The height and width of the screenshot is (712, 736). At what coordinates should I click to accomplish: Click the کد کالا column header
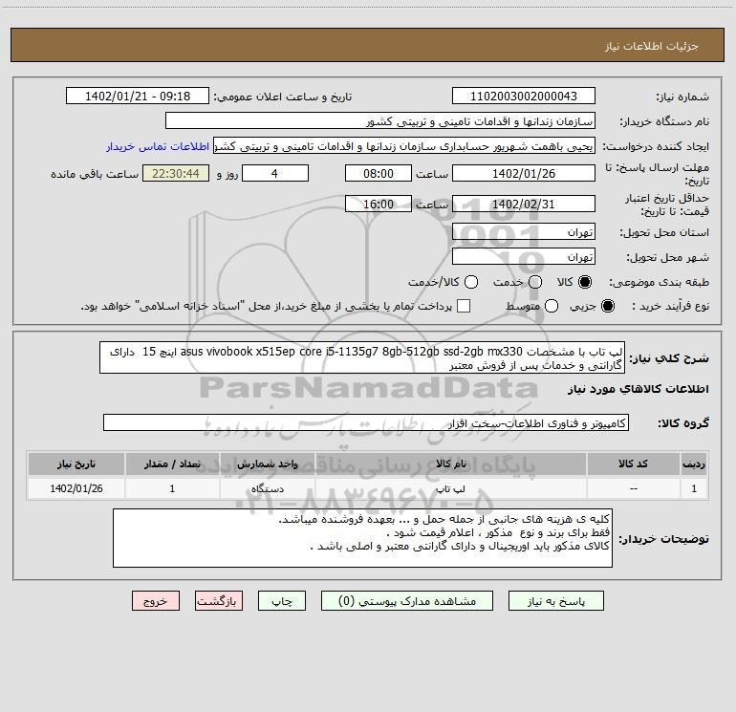coord(633,464)
